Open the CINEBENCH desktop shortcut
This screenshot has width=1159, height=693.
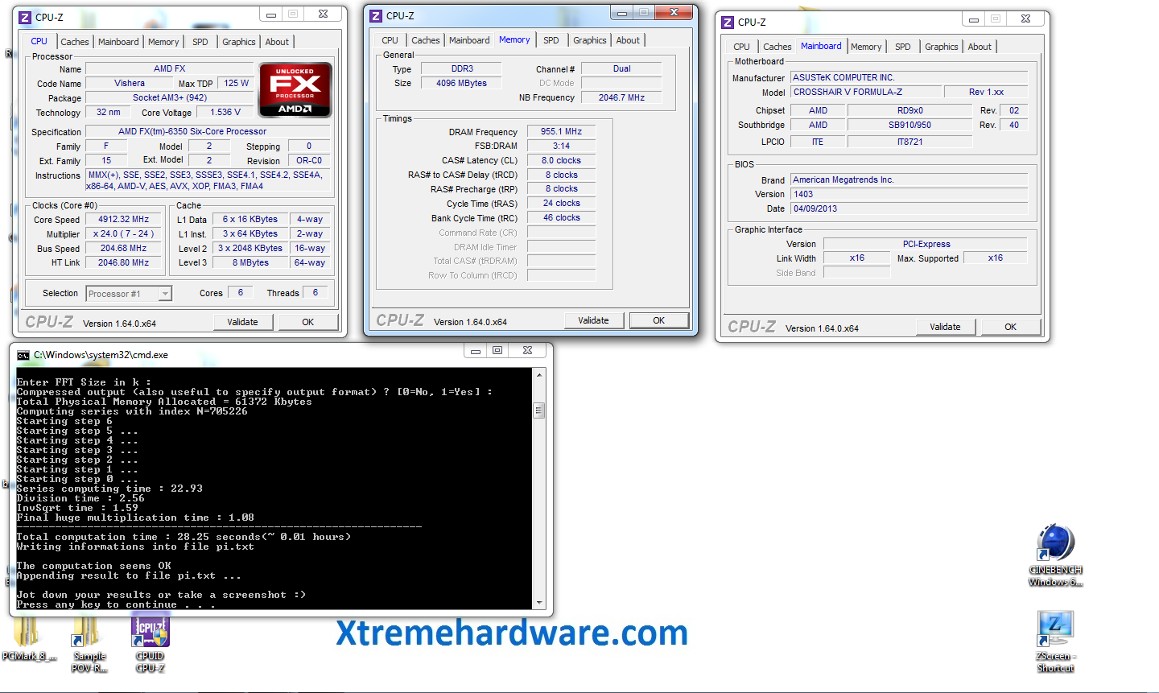tap(1055, 556)
